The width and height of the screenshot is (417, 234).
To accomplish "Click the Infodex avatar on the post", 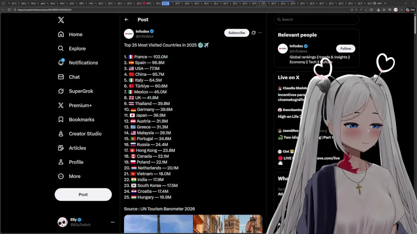I will pyautogui.click(x=129, y=34).
